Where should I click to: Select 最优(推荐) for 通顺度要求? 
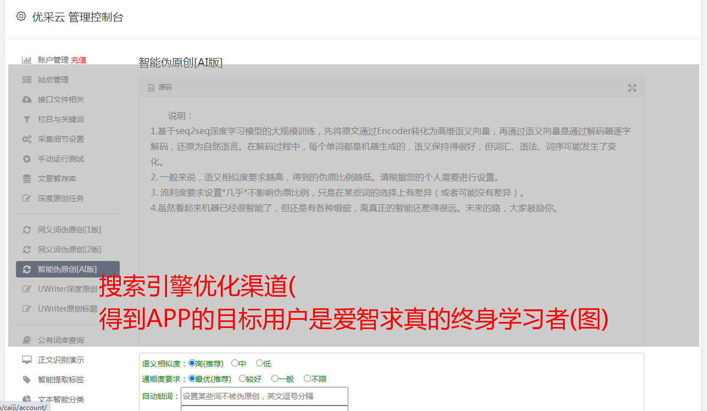coord(192,379)
